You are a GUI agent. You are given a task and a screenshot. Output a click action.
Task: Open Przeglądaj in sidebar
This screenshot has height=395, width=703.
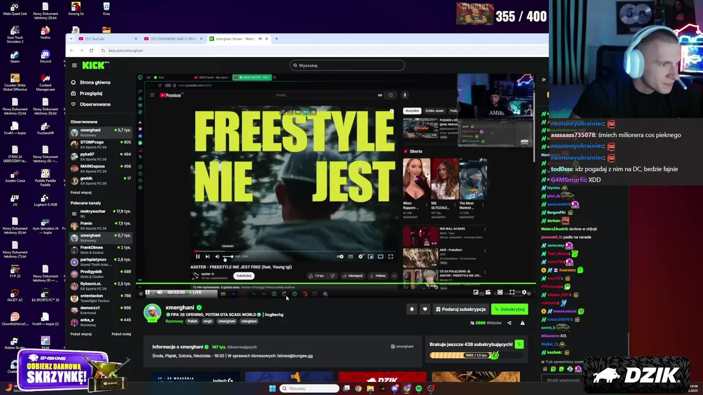[87, 93]
